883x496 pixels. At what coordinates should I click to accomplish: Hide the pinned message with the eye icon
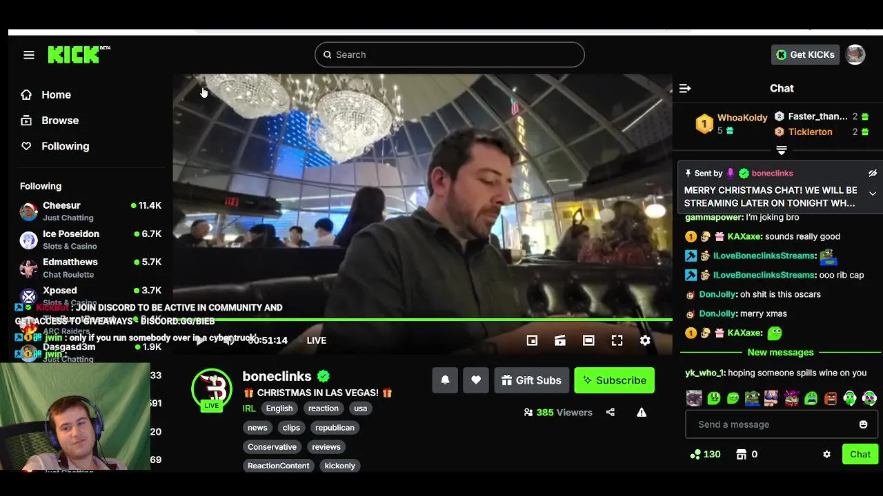tap(873, 173)
